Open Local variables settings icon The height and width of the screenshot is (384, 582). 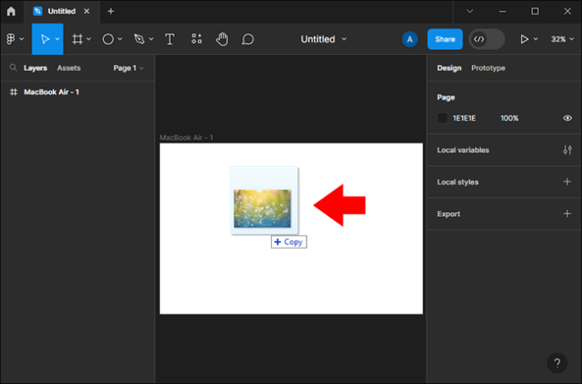(x=567, y=150)
